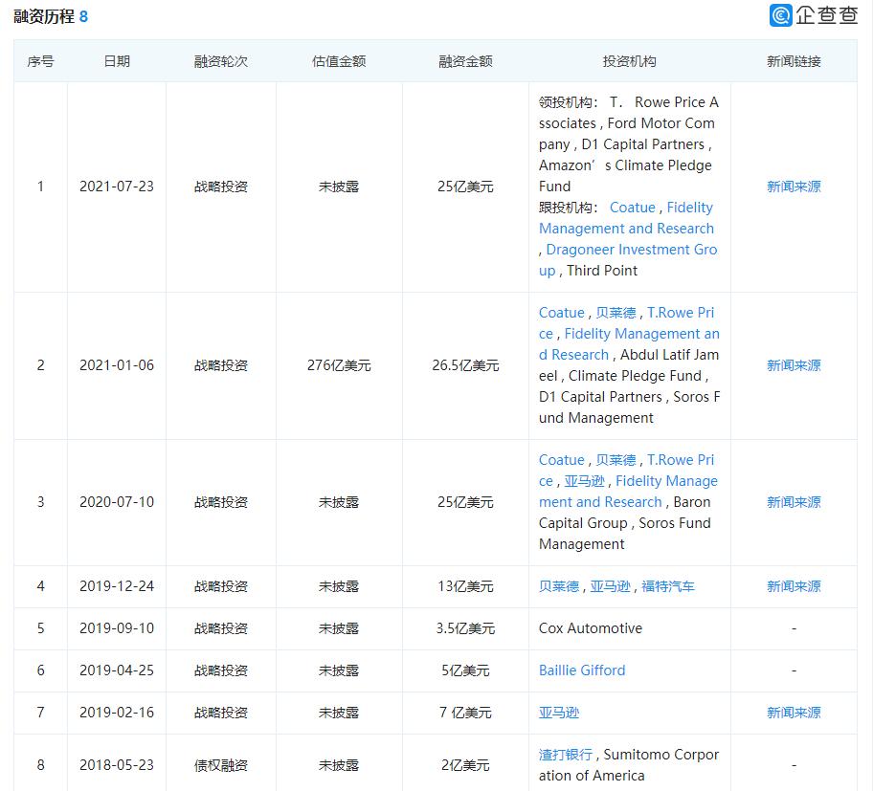Screen dimensions: 873x791
Task: Click 贝莱德 link in row 2
Action: pos(616,313)
